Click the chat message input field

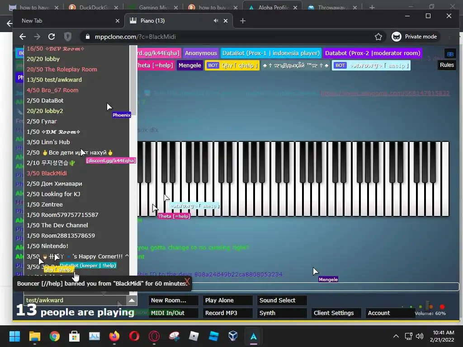(x=325, y=286)
